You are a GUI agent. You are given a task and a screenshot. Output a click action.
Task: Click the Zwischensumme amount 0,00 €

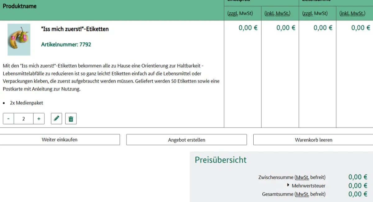click(355, 177)
